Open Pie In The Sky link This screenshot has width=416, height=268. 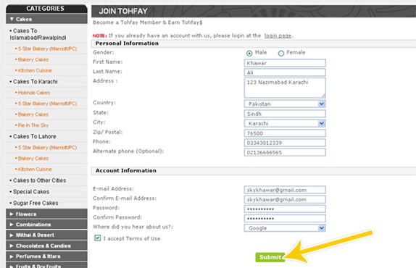[33, 125]
